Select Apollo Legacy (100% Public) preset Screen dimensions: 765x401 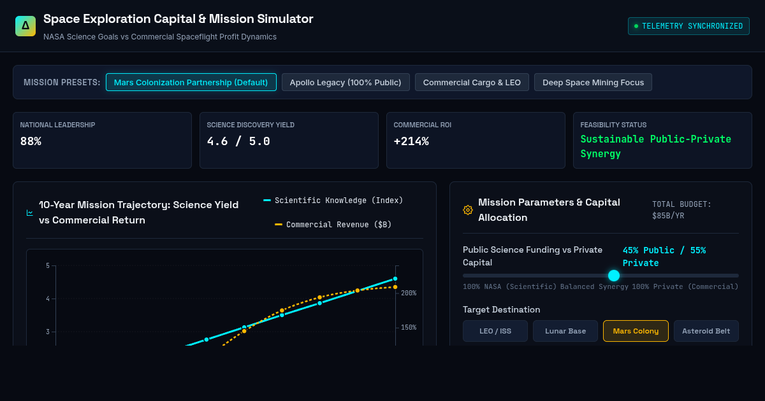click(x=346, y=82)
